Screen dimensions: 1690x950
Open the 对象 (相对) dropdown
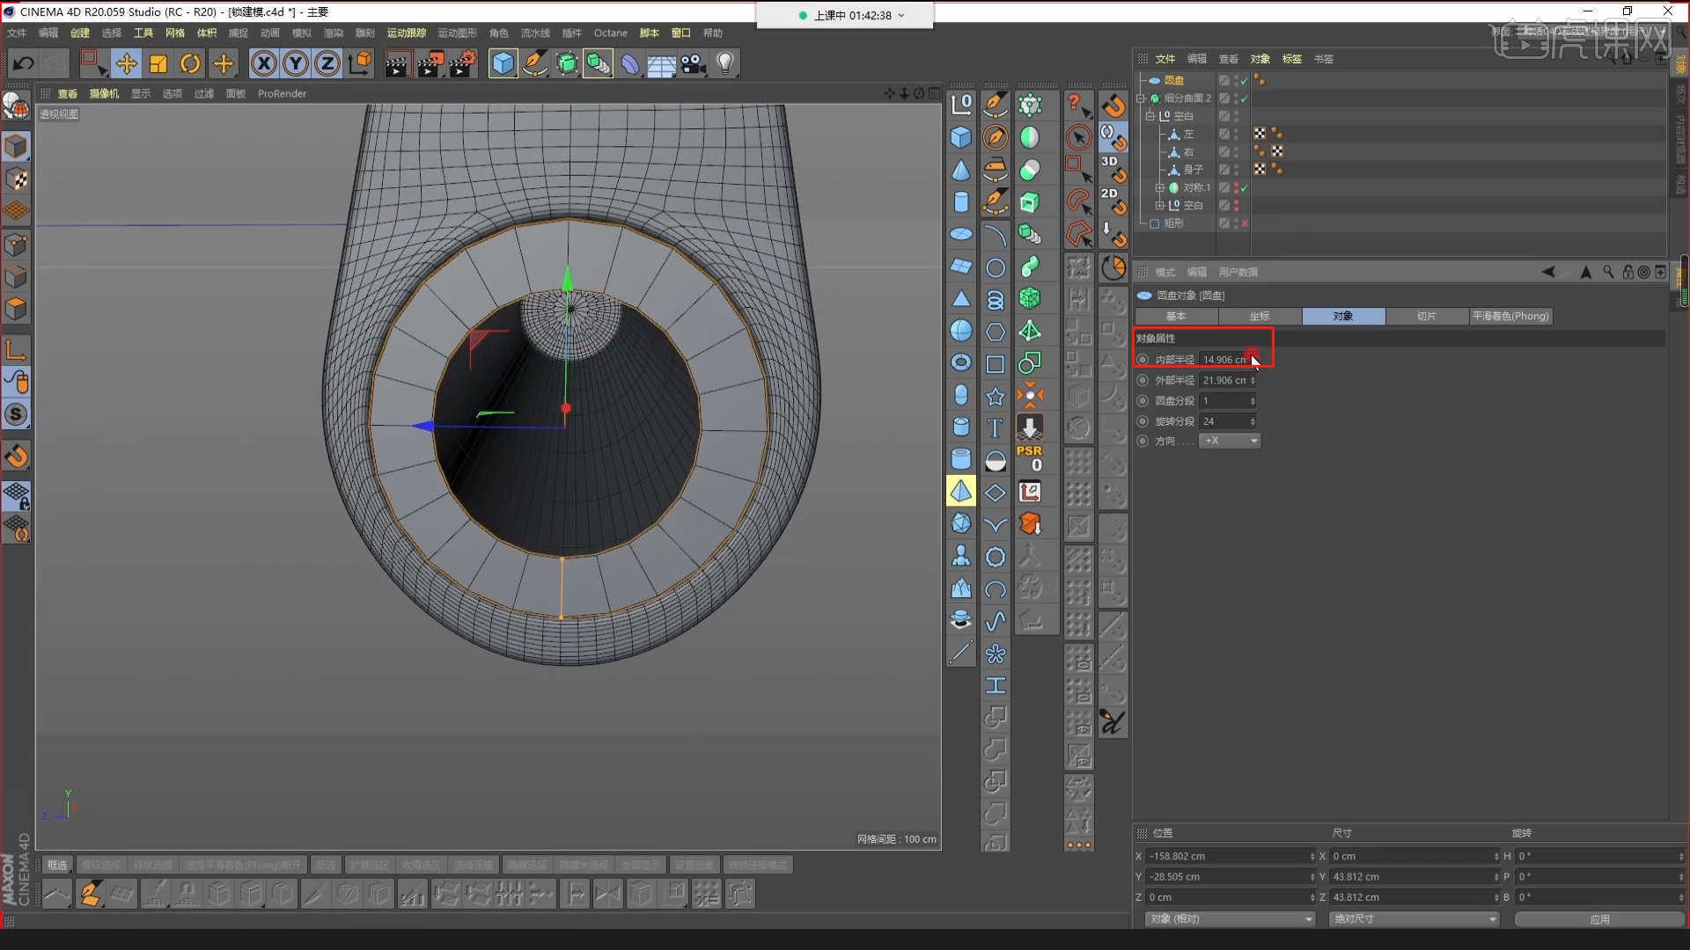click(x=1231, y=918)
